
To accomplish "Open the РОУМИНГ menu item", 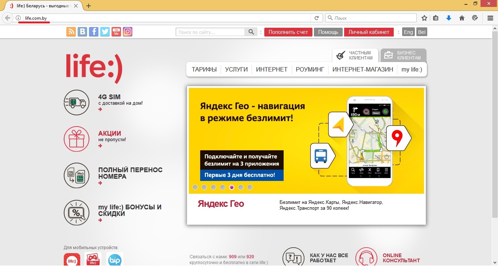I will pyautogui.click(x=310, y=69).
